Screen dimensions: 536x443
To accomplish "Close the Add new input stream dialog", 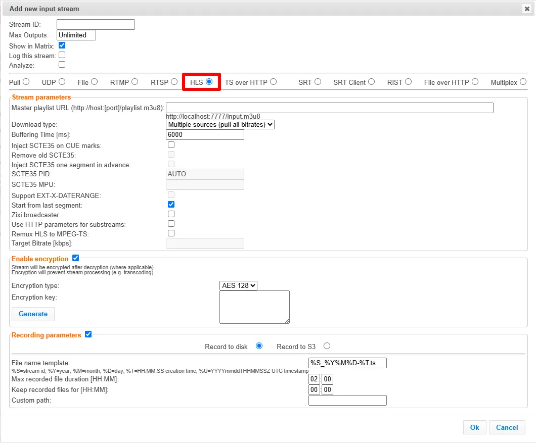I will tap(527, 9).
